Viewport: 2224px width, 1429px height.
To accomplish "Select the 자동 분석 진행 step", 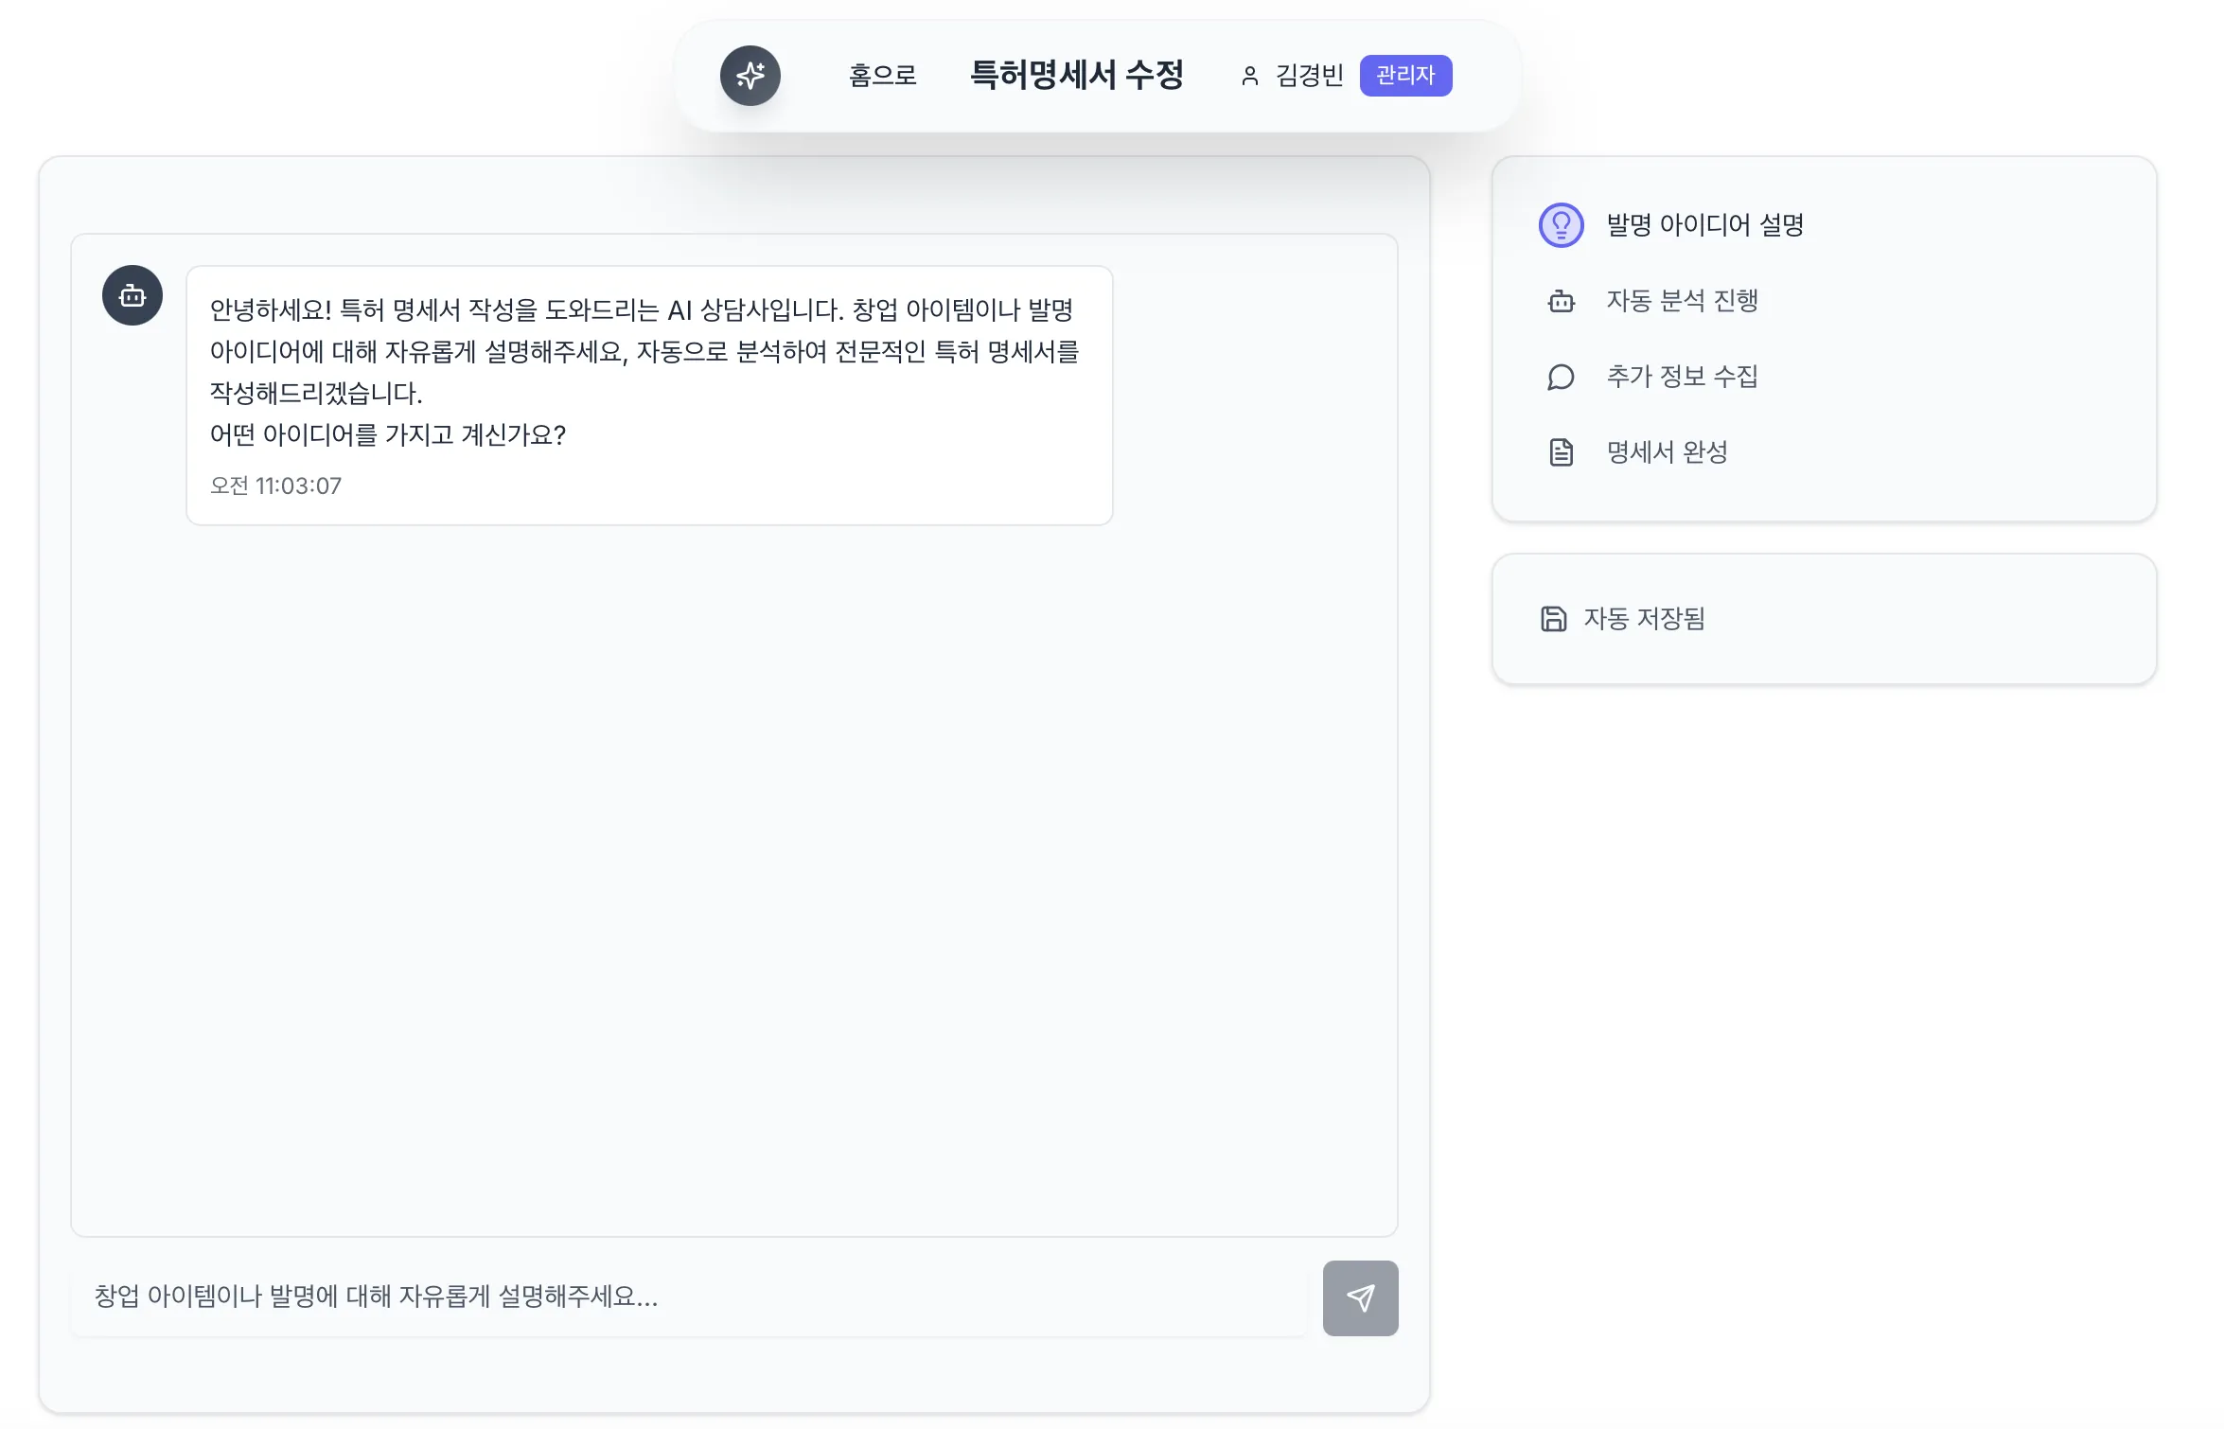I will tap(1682, 301).
